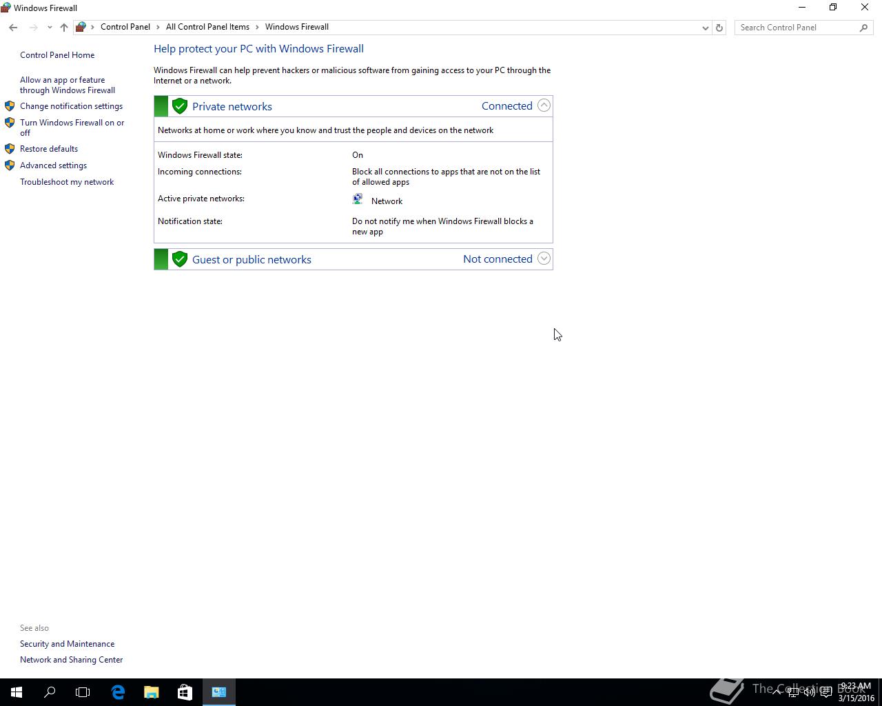882x706 pixels.
Task: Click the Network name text
Action: click(387, 201)
